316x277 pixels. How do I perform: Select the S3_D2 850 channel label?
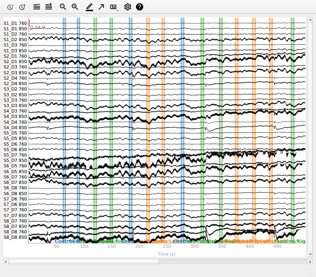[15, 95]
